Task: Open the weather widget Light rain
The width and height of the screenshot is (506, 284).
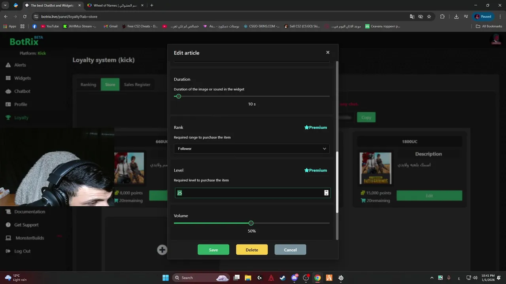Action: point(16,278)
